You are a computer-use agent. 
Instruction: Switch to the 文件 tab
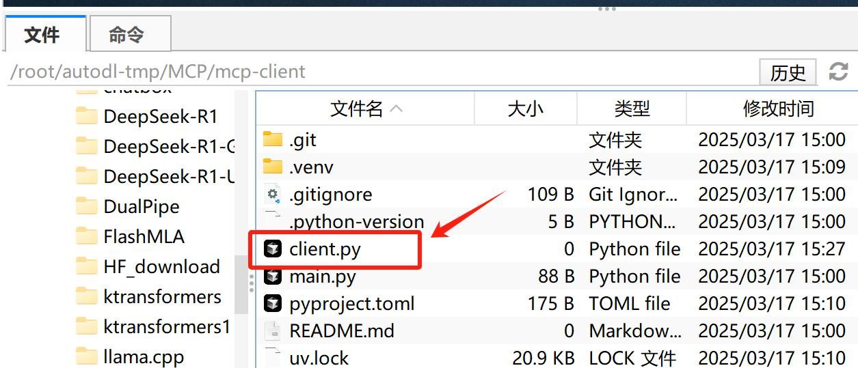45,34
